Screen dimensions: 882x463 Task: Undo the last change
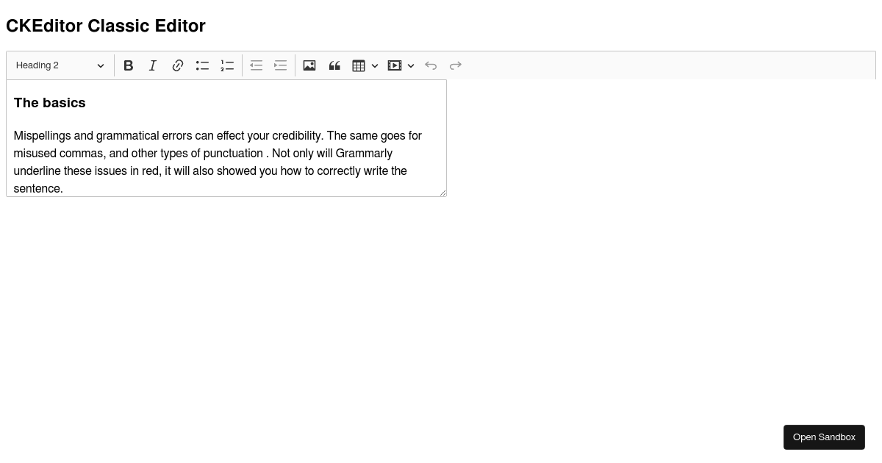point(431,65)
